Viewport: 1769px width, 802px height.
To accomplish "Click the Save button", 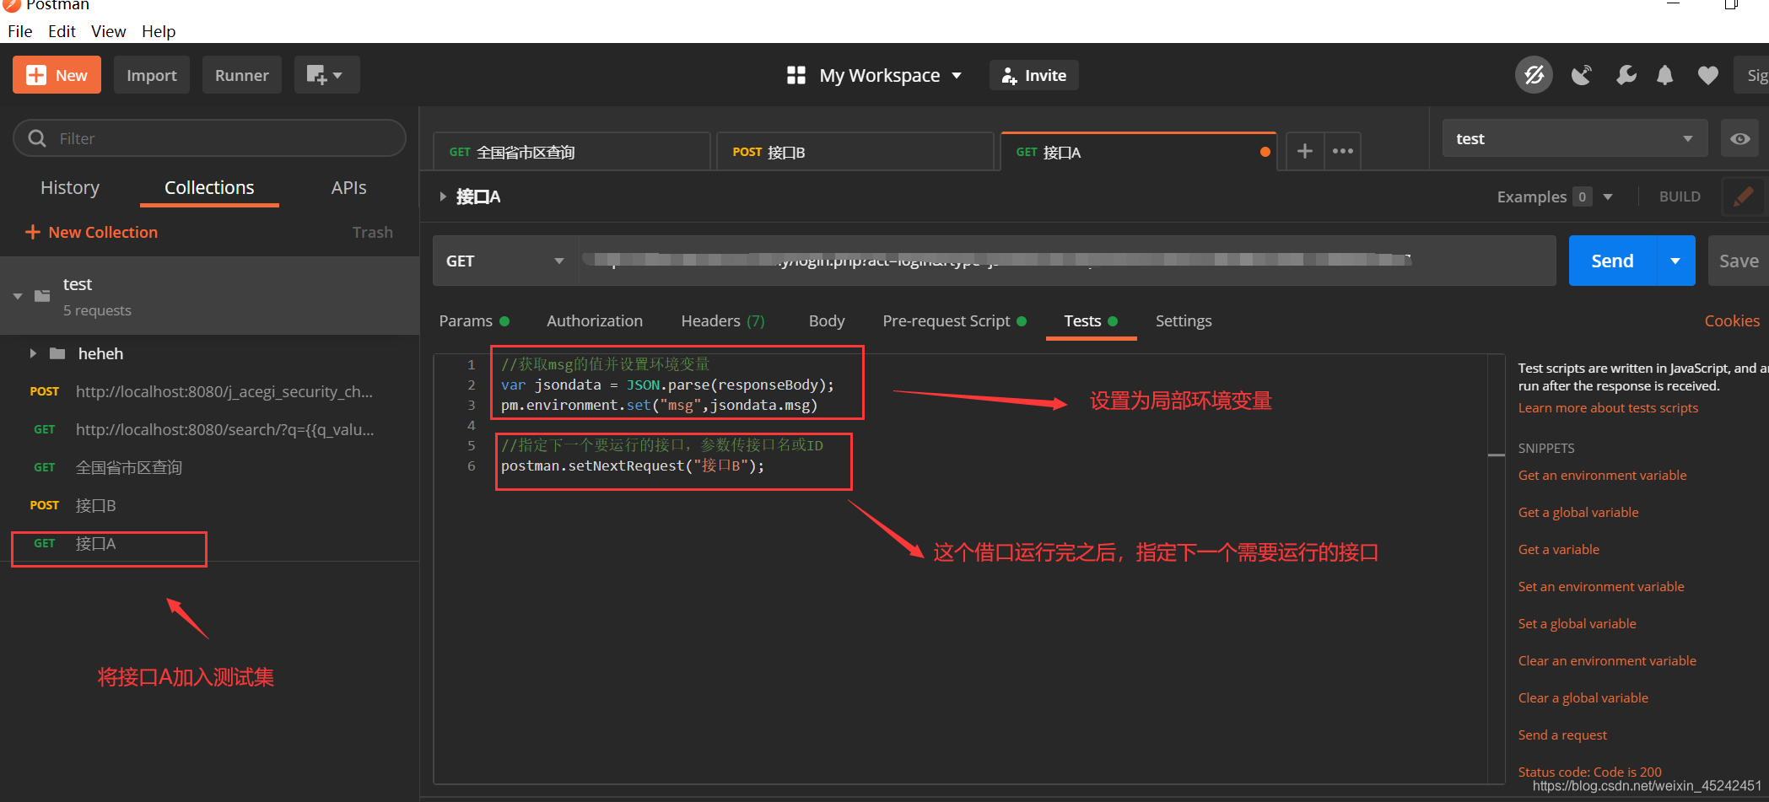I will 1738,261.
